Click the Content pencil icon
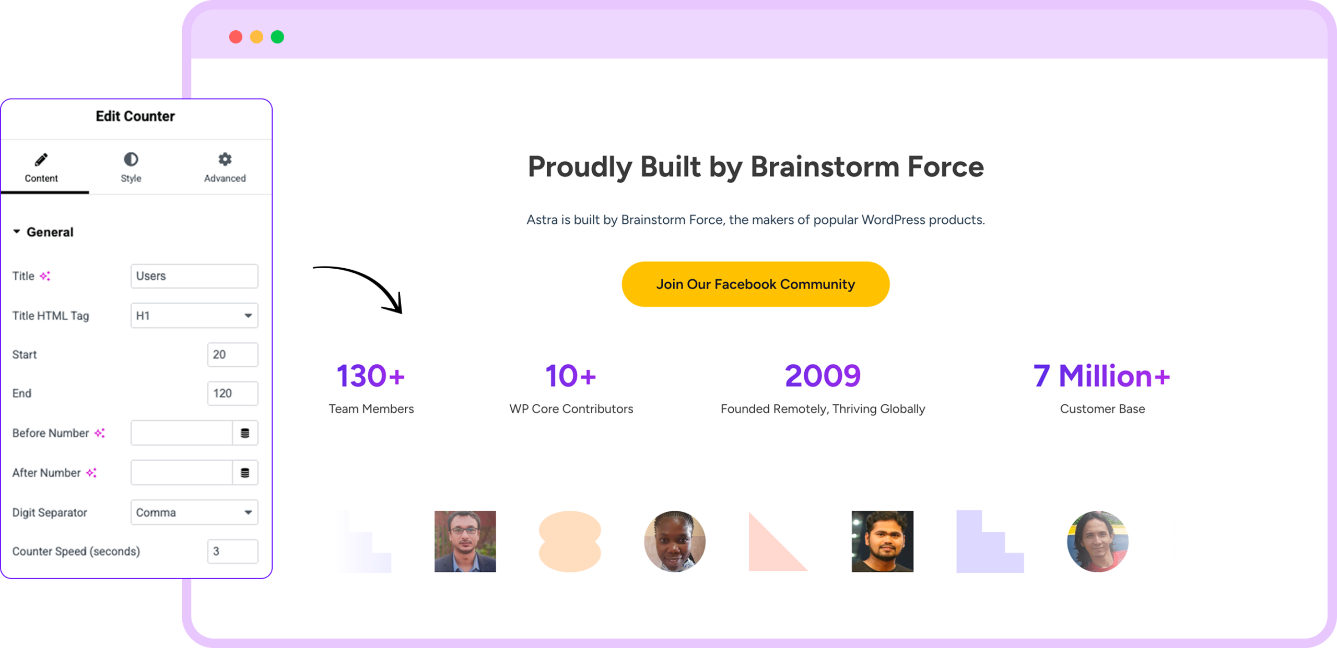Image resolution: width=1337 pixels, height=648 pixels. (x=41, y=159)
